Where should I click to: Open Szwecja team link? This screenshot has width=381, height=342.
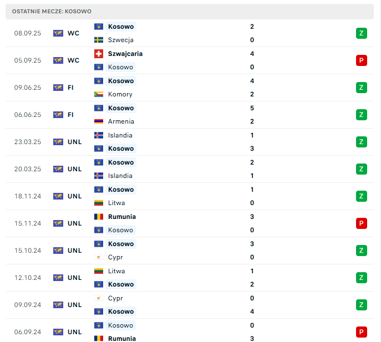tap(120, 40)
